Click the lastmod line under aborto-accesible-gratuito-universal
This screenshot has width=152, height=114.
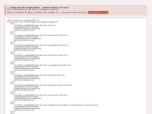click(x=26, y=107)
